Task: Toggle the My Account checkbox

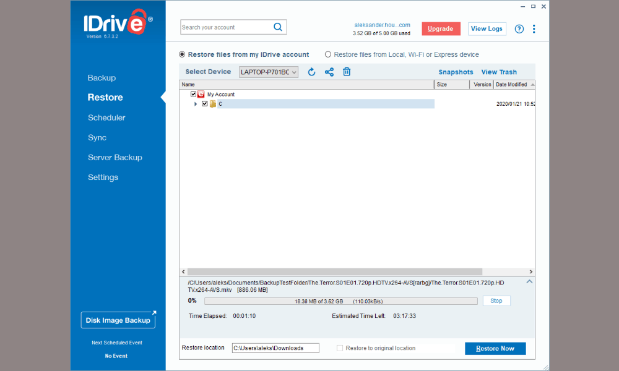Action: pyautogui.click(x=193, y=94)
